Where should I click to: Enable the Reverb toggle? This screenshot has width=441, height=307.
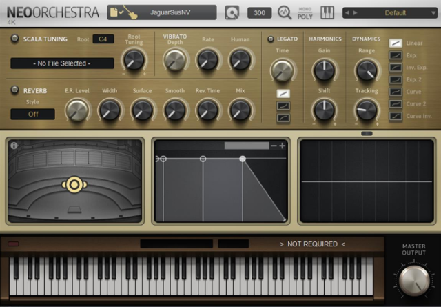tap(14, 90)
